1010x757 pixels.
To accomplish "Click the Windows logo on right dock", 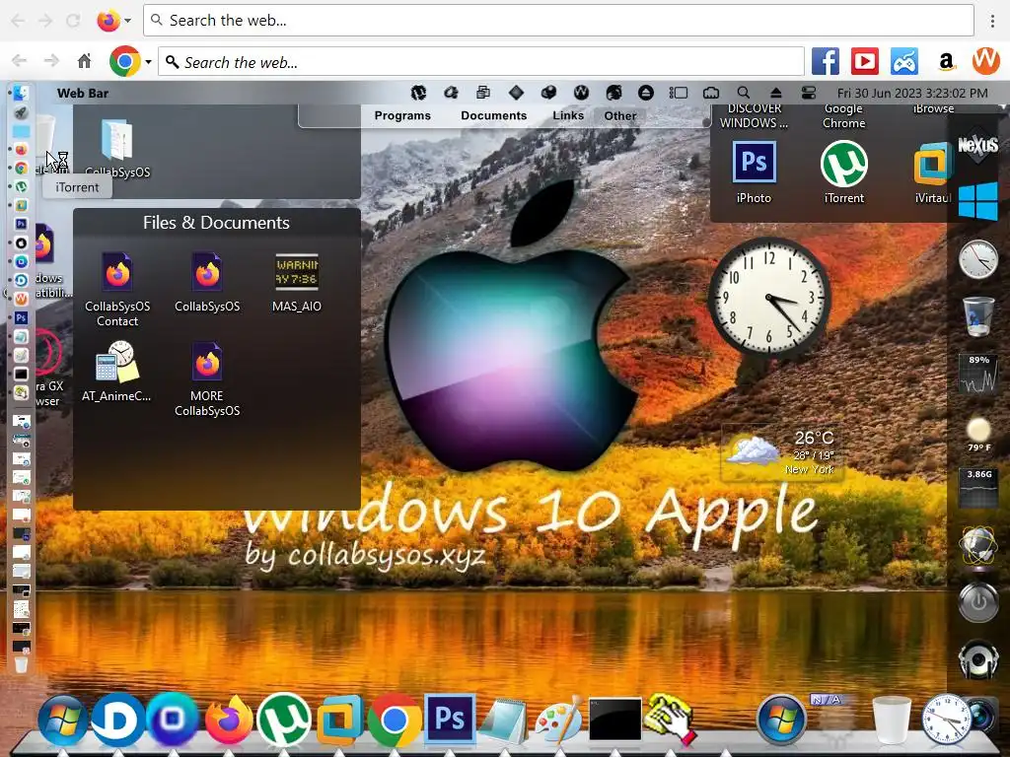I will 977,201.
